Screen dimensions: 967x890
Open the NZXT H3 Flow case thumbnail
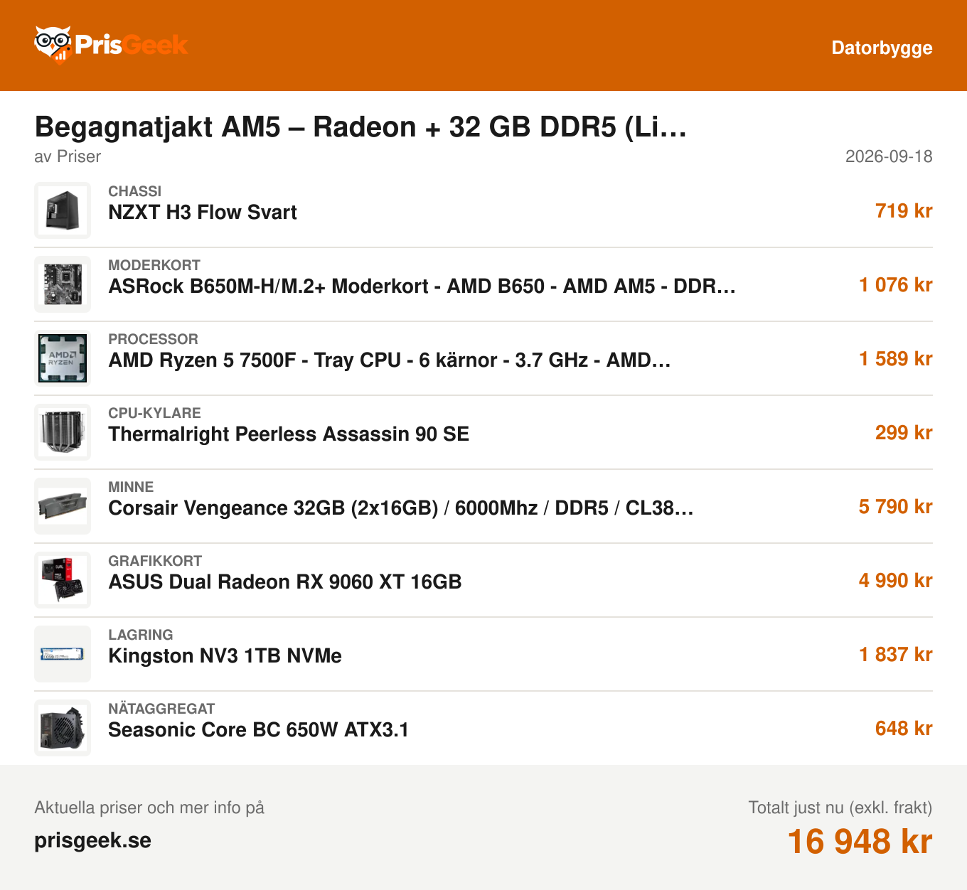pyautogui.click(x=63, y=210)
